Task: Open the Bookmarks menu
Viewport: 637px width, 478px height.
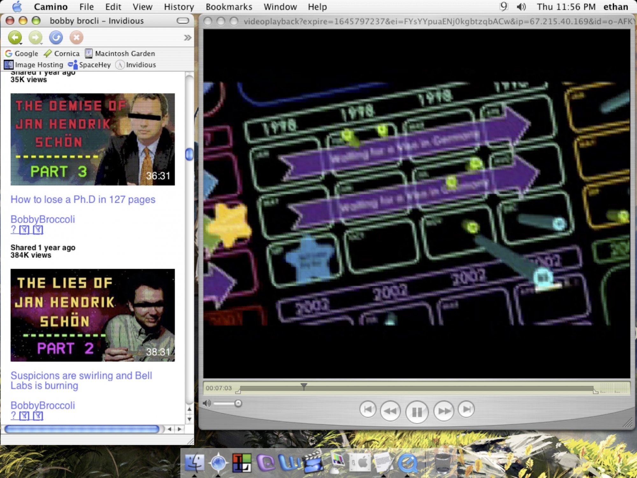Action: click(x=229, y=7)
